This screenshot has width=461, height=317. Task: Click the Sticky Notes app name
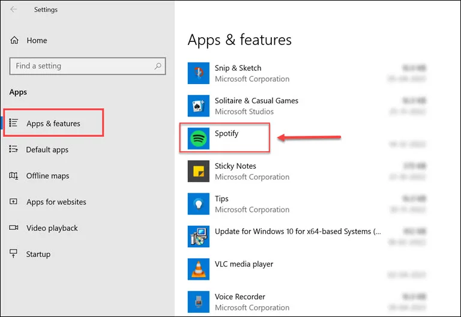pos(235,166)
